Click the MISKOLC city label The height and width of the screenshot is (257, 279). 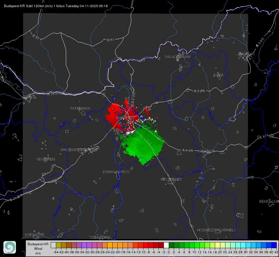pyautogui.click(x=247, y=54)
